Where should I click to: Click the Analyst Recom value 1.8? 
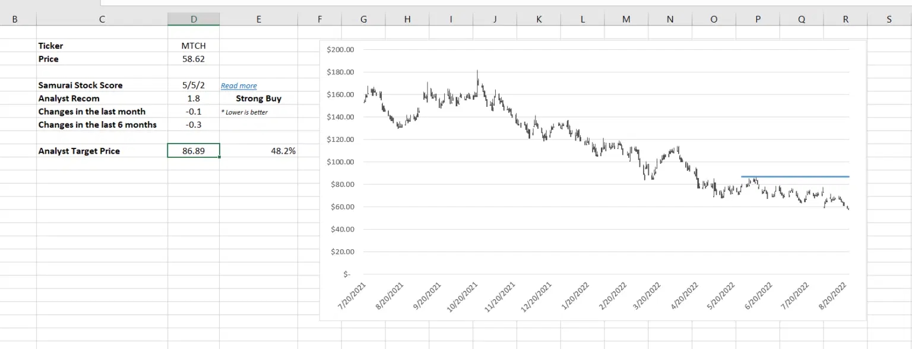click(x=194, y=98)
